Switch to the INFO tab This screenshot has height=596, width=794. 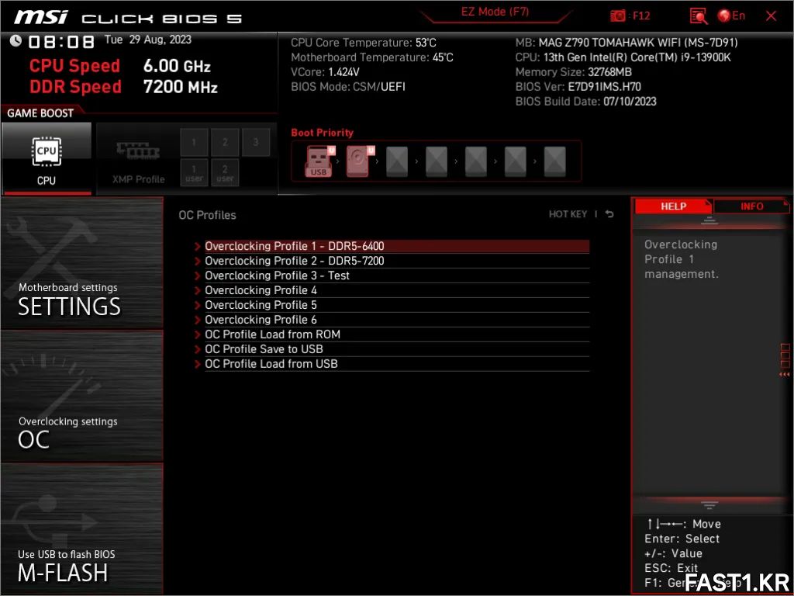point(751,206)
